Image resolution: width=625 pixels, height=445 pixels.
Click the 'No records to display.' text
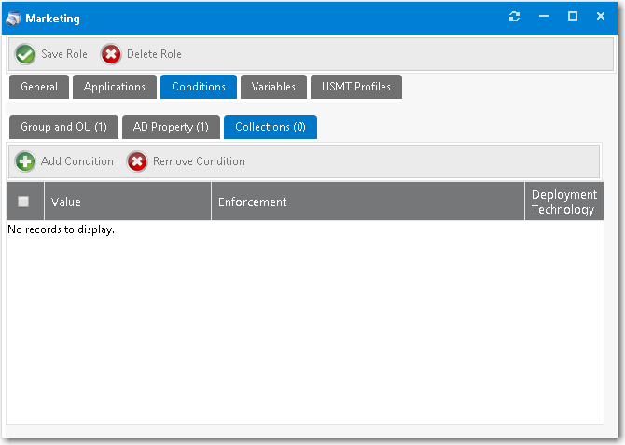[61, 229]
